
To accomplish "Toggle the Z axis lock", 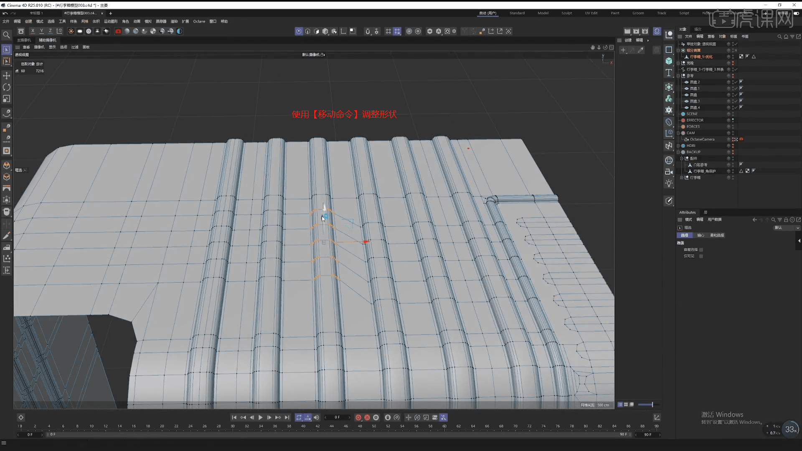I will coord(50,31).
